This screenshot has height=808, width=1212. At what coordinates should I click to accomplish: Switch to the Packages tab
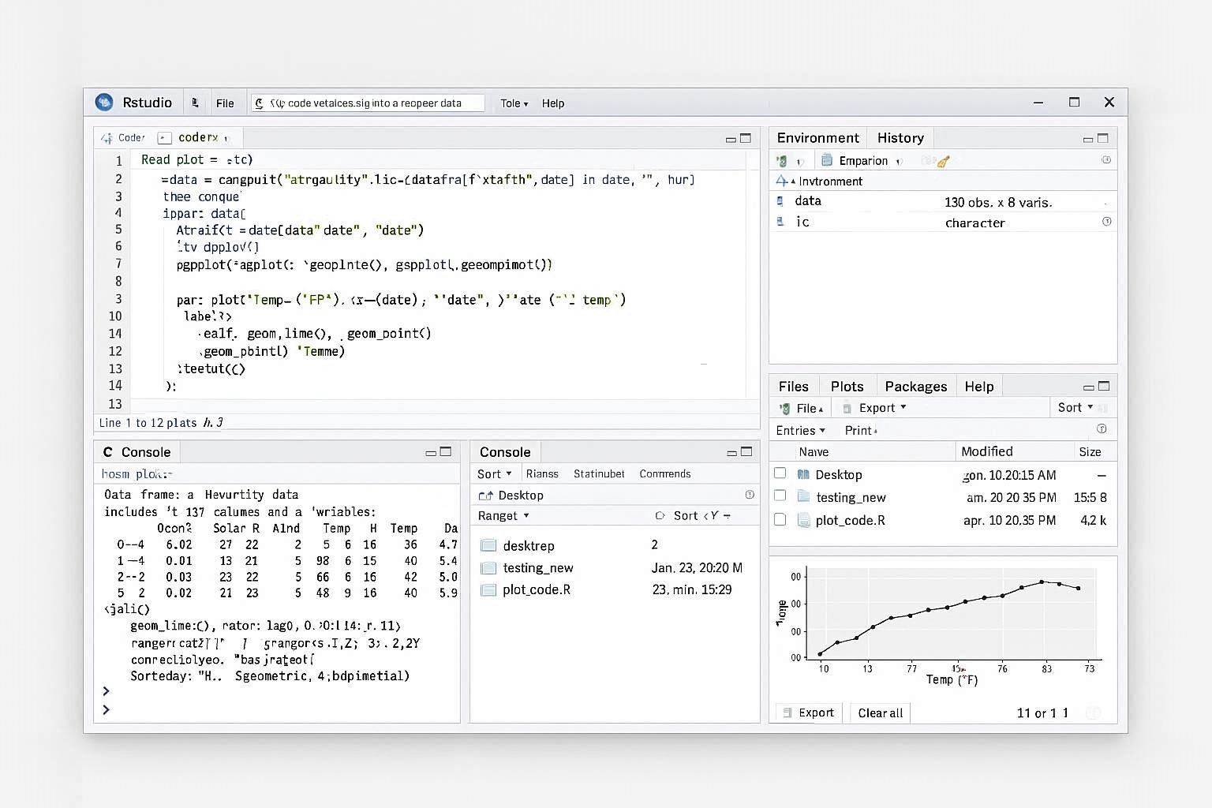click(916, 387)
